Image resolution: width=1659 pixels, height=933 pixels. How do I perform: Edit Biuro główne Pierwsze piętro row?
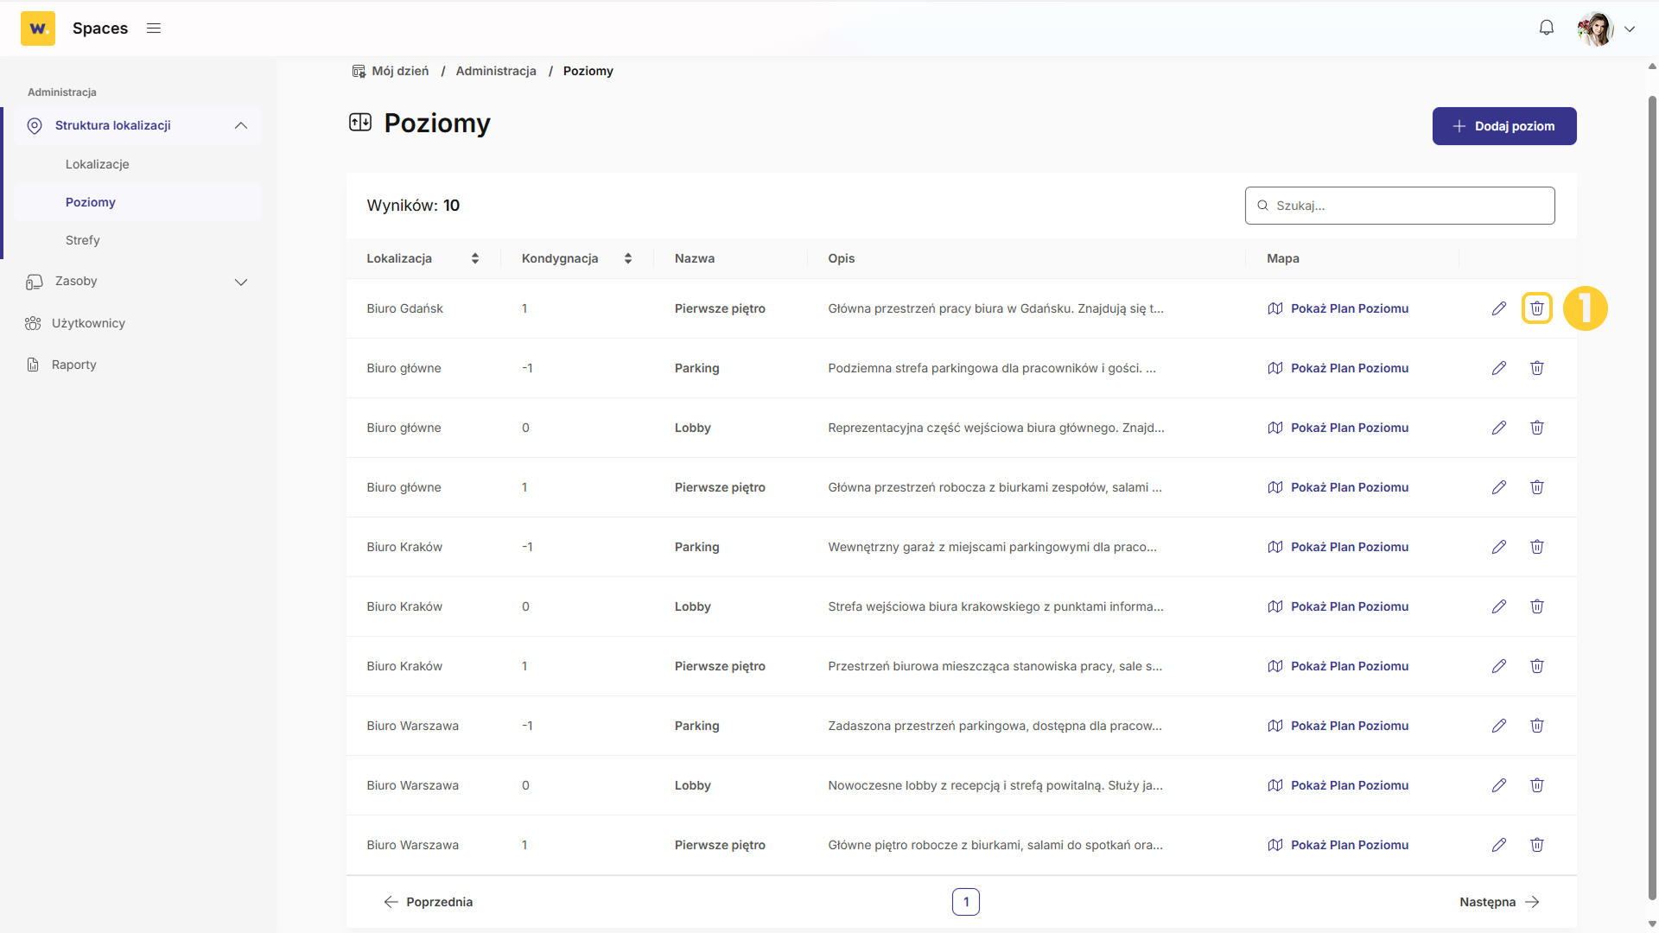(x=1499, y=487)
